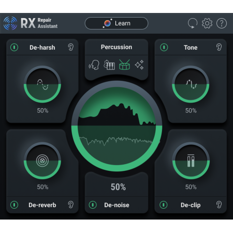233x233 pixels.
Task: Solo Tone with its ear icon
Action: pos(219,47)
